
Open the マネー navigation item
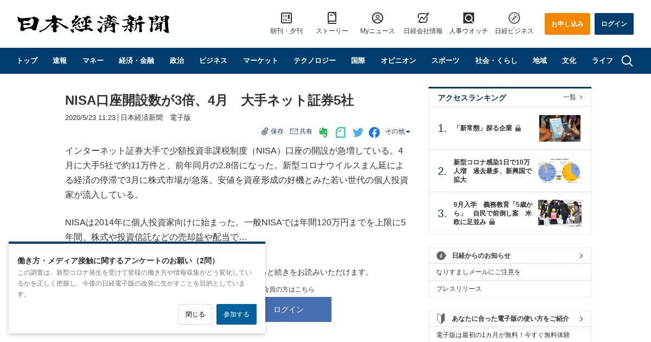pos(93,61)
